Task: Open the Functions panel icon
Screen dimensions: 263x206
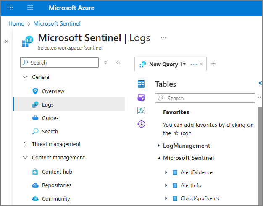Action: (141, 111)
